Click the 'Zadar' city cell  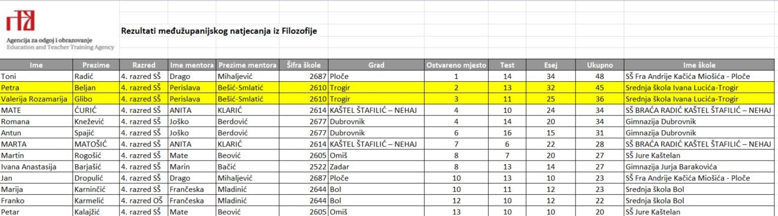point(376,167)
